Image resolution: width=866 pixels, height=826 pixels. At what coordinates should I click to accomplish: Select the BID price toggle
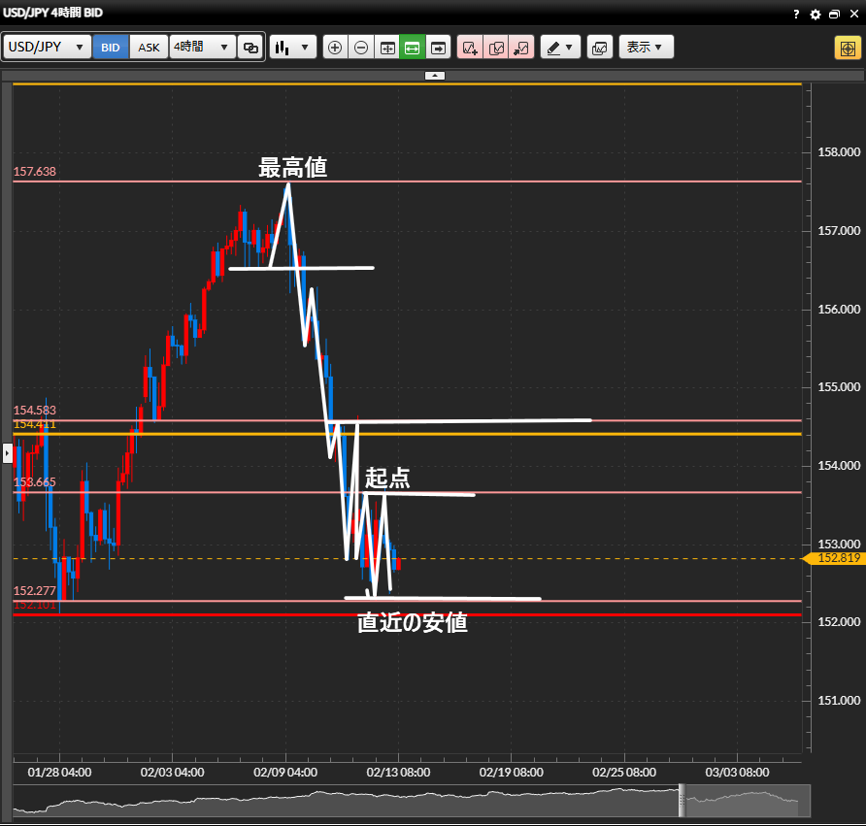pos(112,48)
